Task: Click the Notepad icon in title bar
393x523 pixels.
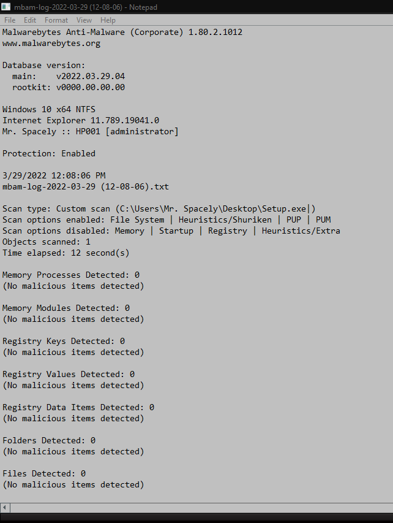Action: 6,7
